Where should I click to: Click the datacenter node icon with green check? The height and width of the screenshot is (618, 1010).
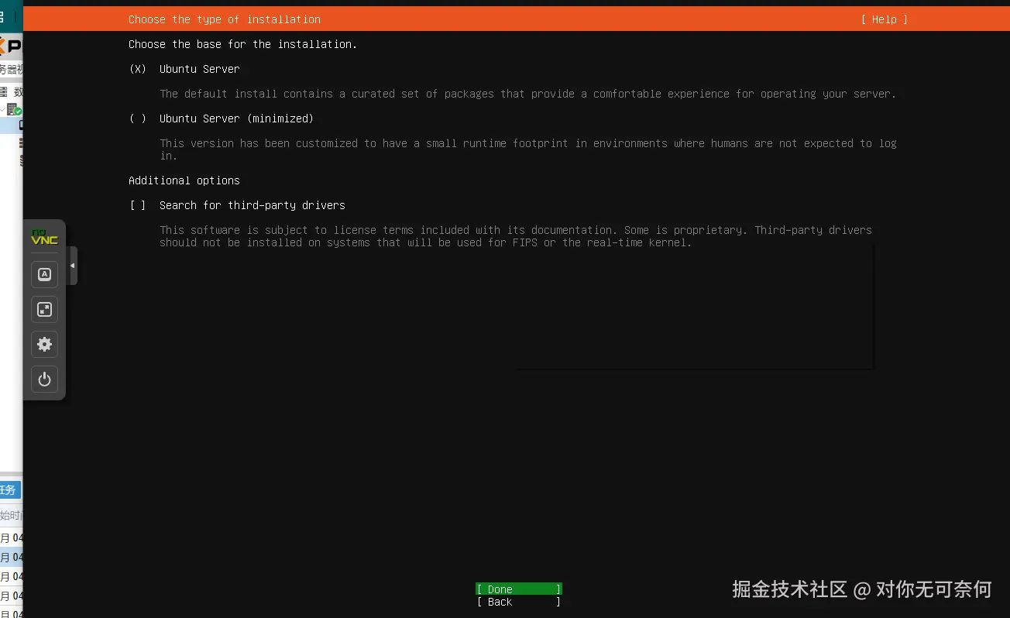tap(14, 110)
